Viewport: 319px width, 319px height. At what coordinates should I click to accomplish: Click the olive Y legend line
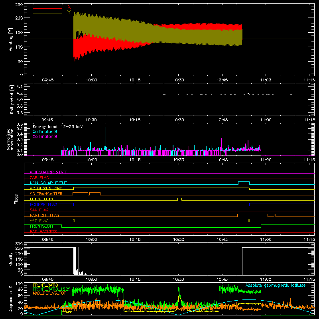47,14
